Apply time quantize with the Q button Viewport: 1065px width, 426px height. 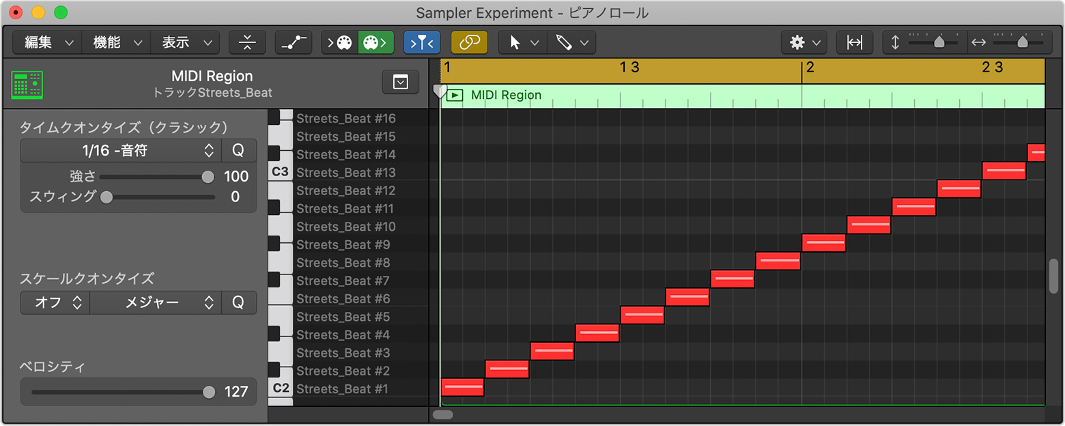click(x=239, y=150)
